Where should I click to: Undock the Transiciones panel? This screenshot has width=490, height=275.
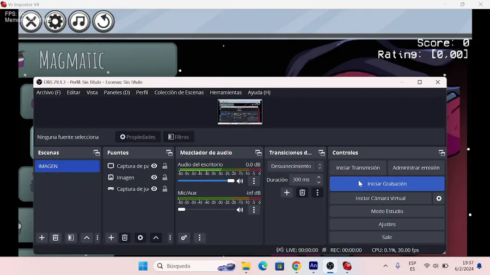pyautogui.click(x=322, y=153)
